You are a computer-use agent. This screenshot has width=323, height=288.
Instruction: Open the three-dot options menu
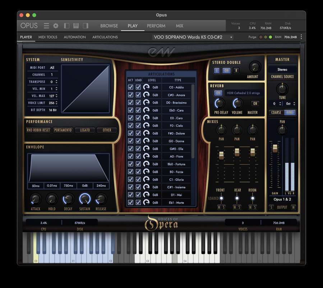tap(301, 37)
